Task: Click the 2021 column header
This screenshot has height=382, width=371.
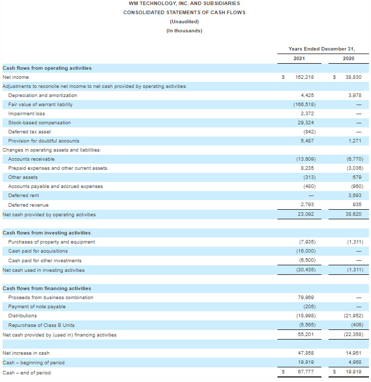Action: coord(299,59)
